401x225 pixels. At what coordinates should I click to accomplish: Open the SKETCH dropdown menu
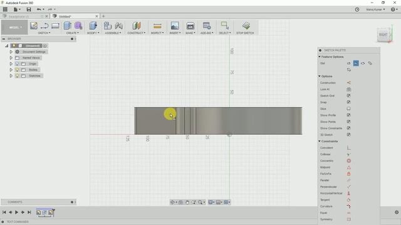[x=44, y=33]
